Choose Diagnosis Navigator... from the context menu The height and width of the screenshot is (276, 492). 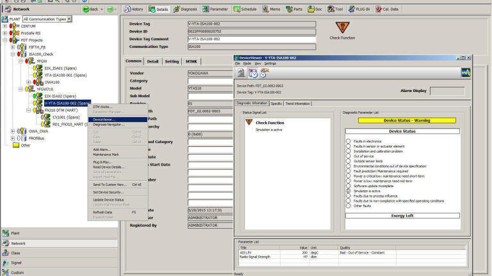pos(118,125)
